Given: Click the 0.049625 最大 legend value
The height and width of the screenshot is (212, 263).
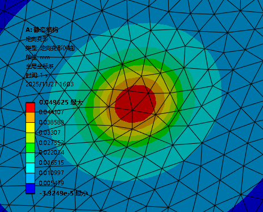Looking at the screenshot, I should pos(61,102).
